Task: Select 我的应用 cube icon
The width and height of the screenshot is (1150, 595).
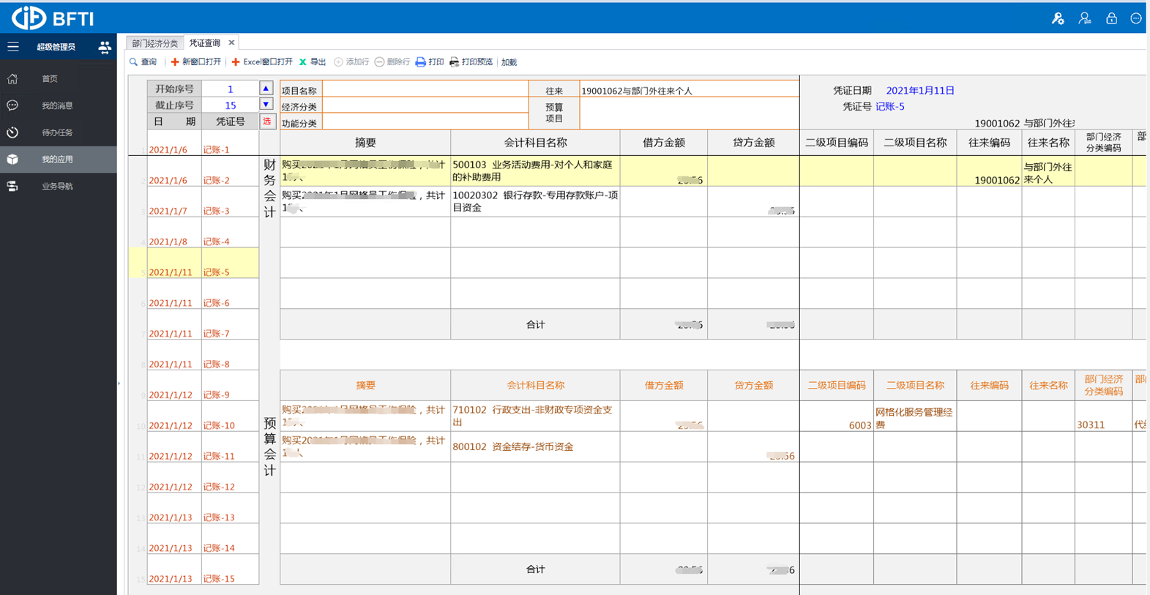Action: 12,159
